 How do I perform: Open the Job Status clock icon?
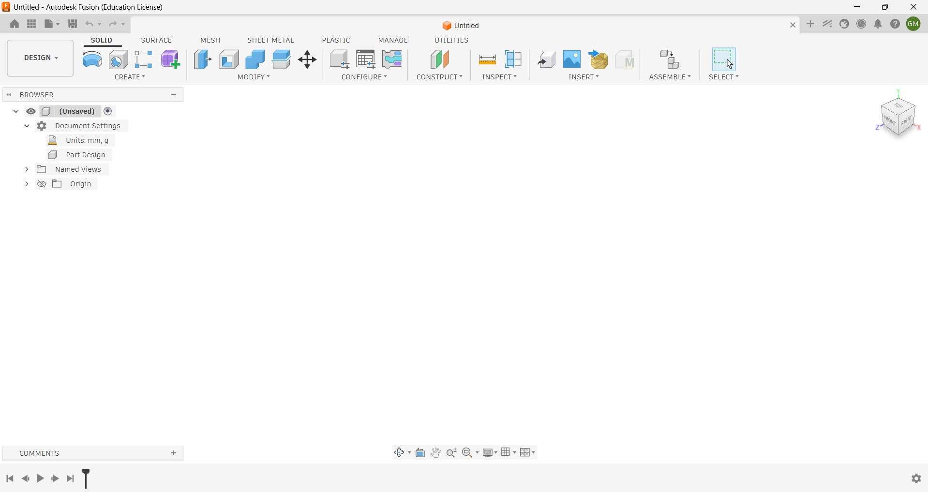(x=862, y=24)
